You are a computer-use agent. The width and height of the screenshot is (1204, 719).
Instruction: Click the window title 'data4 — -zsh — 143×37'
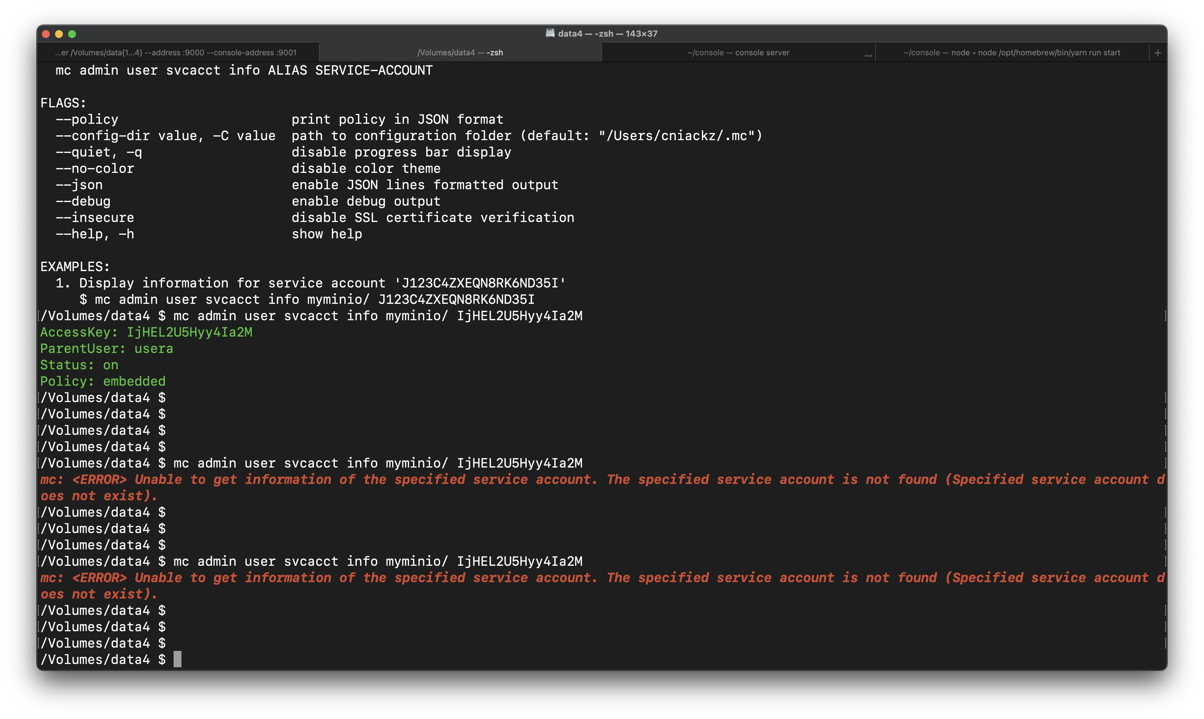coord(607,33)
